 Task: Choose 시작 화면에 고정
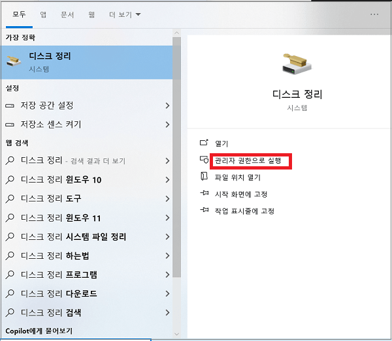tap(241, 194)
